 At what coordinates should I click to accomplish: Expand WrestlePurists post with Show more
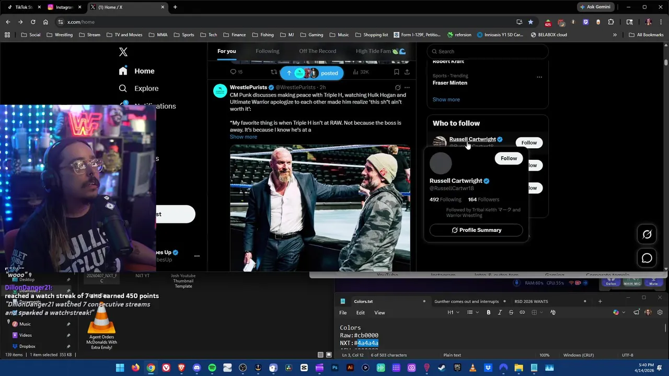243,137
